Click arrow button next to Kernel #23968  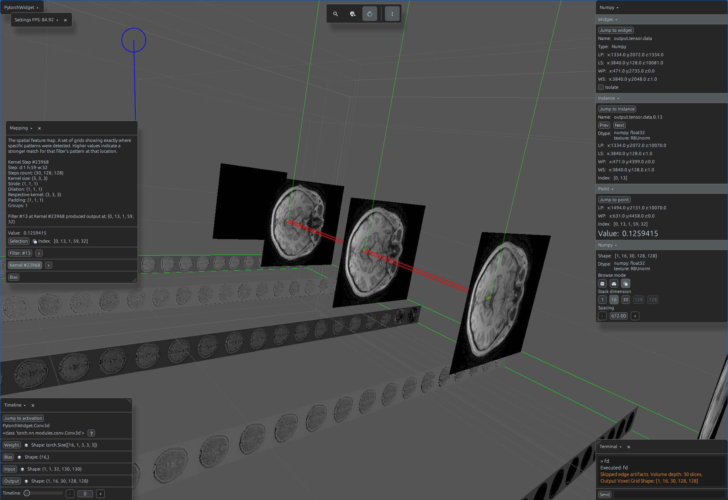point(48,266)
